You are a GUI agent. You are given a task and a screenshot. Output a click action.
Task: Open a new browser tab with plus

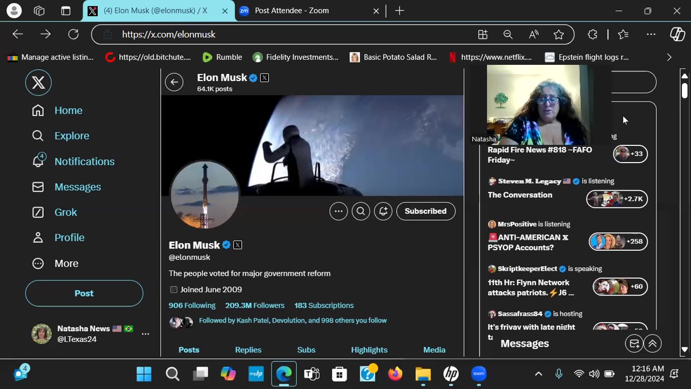[x=399, y=11]
